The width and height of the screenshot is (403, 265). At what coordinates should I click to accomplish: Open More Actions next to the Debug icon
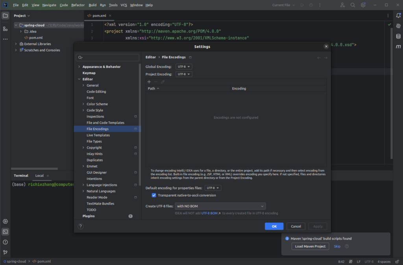(x=320, y=5)
